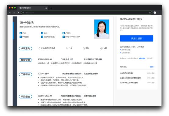This screenshot has width=169, height=116.
Task: Click the phone number 12345678910
Action: pos(49,37)
